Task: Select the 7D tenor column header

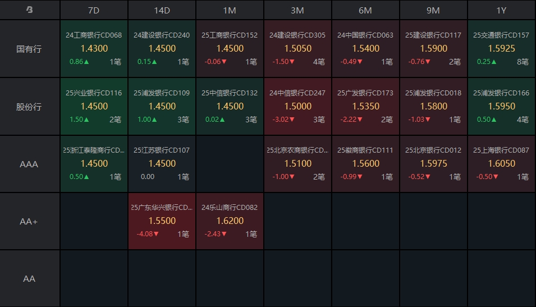Action: pyautogui.click(x=94, y=10)
